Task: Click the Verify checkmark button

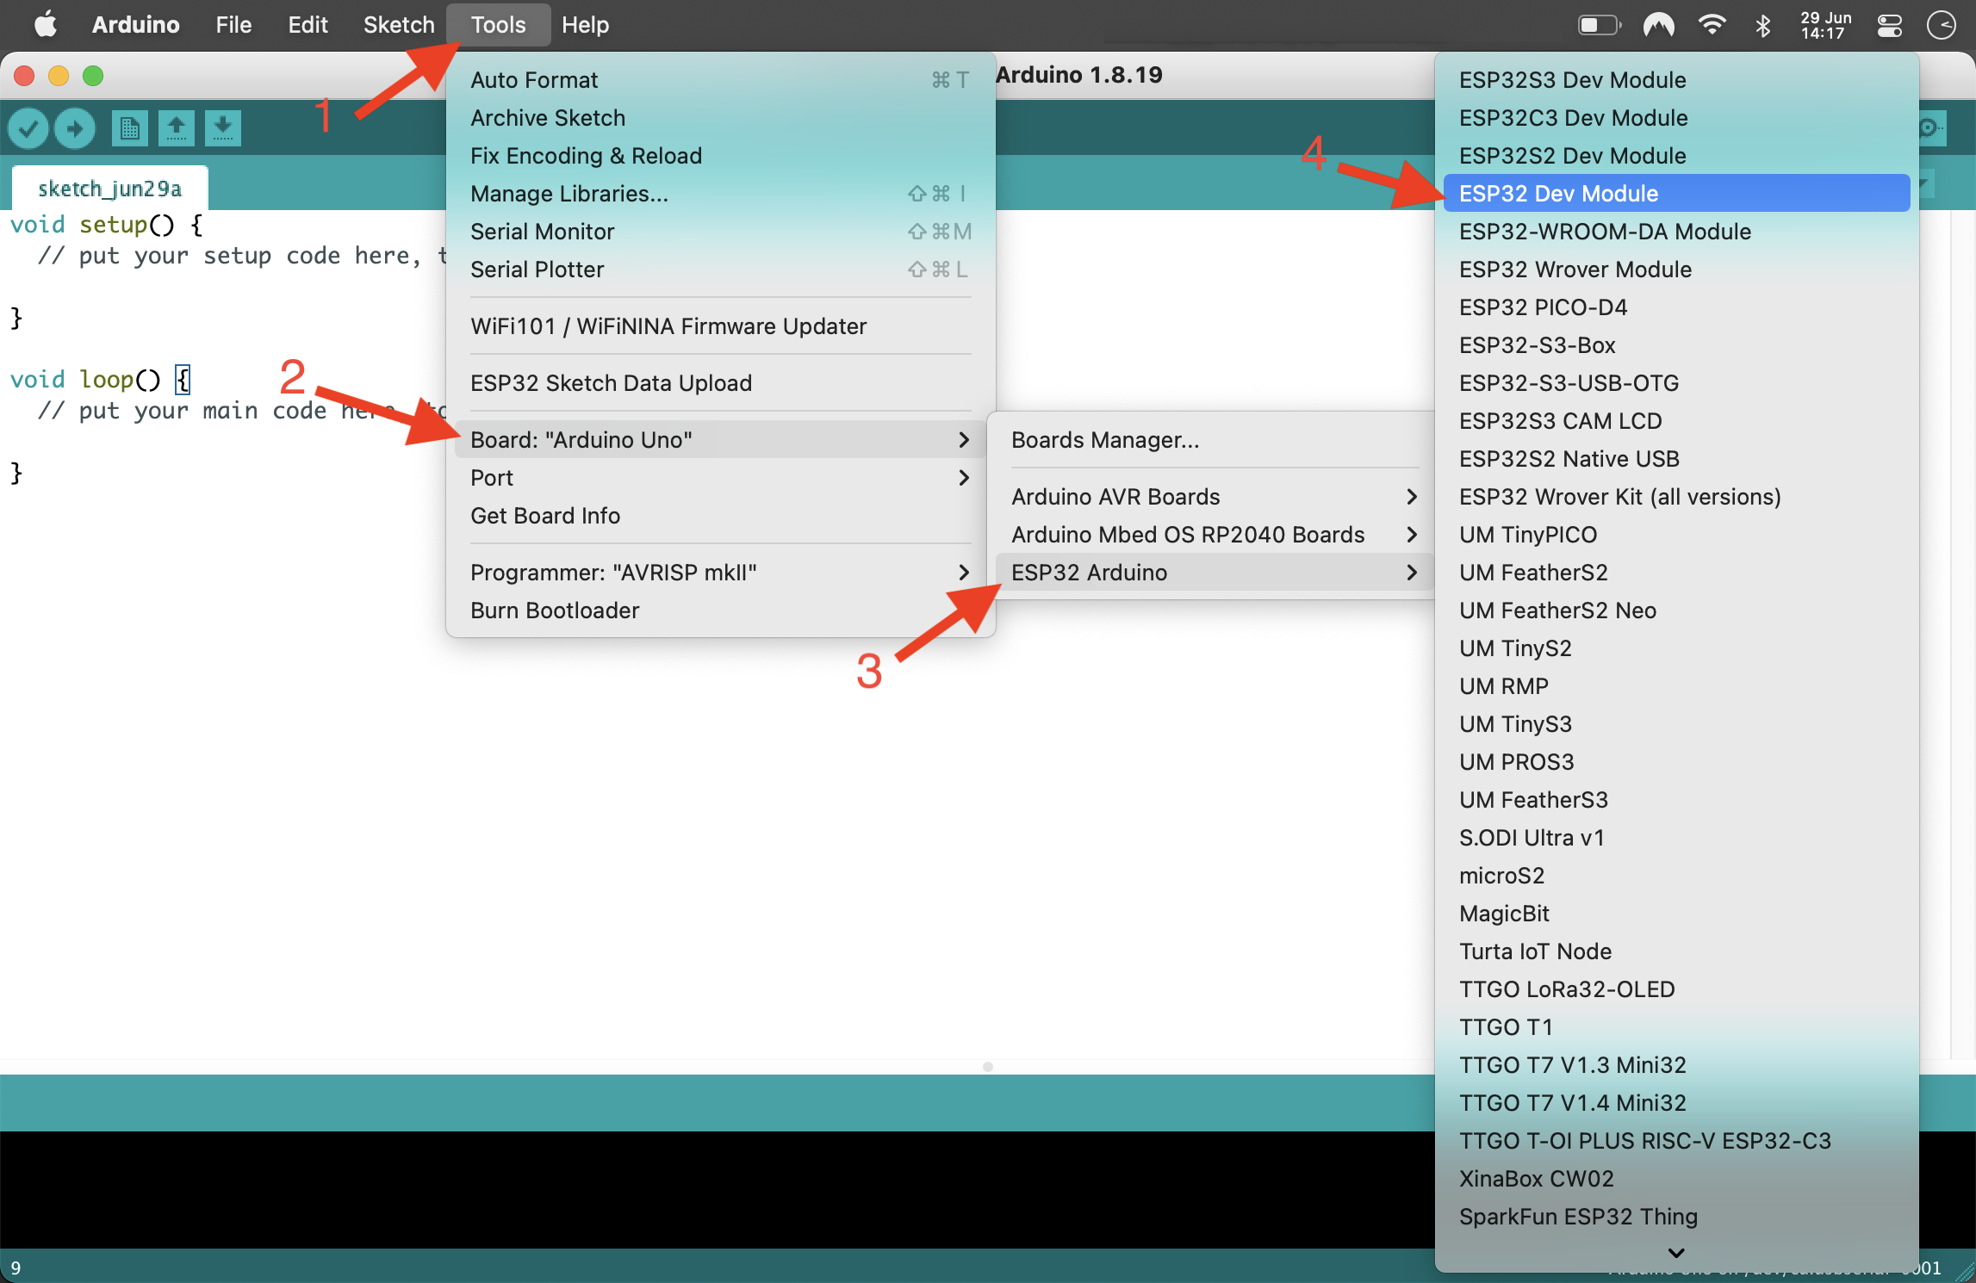Action: tap(28, 128)
